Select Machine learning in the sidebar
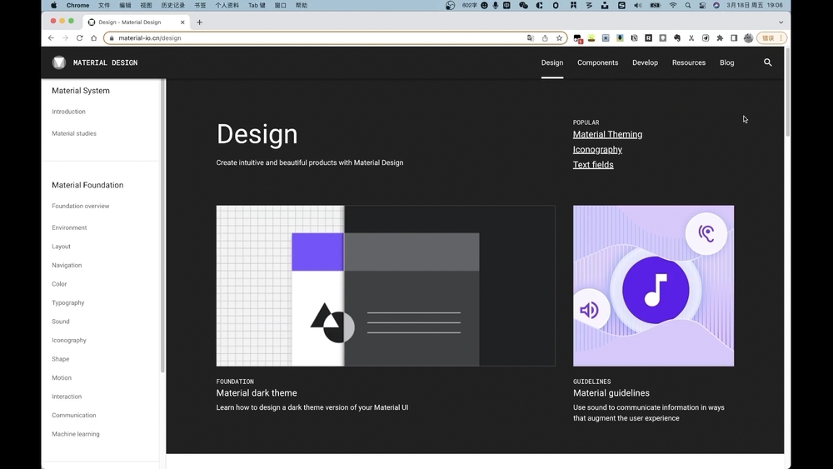This screenshot has width=833, height=469. [76, 434]
